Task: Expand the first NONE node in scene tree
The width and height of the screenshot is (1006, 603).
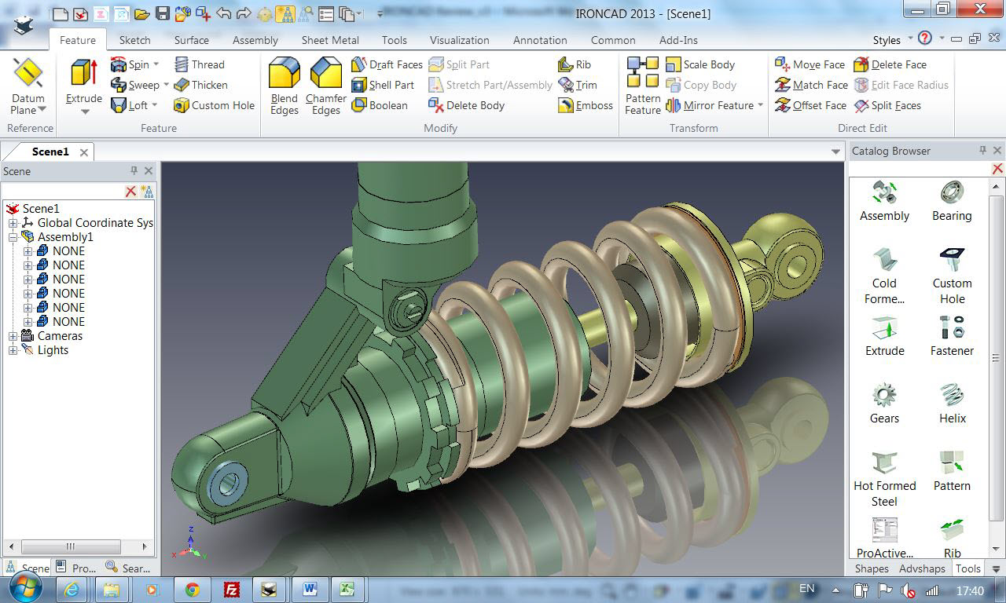Action: click(27, 250)
